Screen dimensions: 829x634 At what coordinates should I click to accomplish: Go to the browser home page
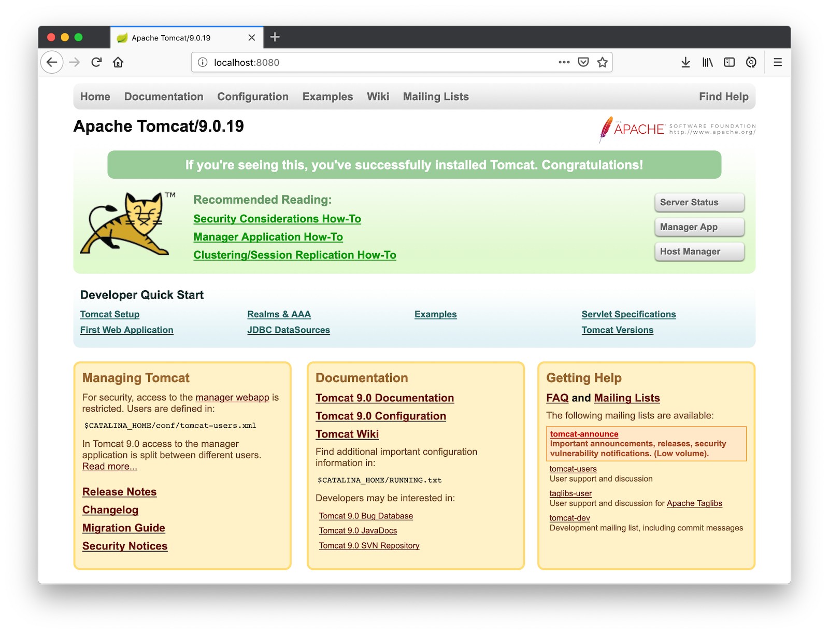pyautogui.click(x=118, y=62)
